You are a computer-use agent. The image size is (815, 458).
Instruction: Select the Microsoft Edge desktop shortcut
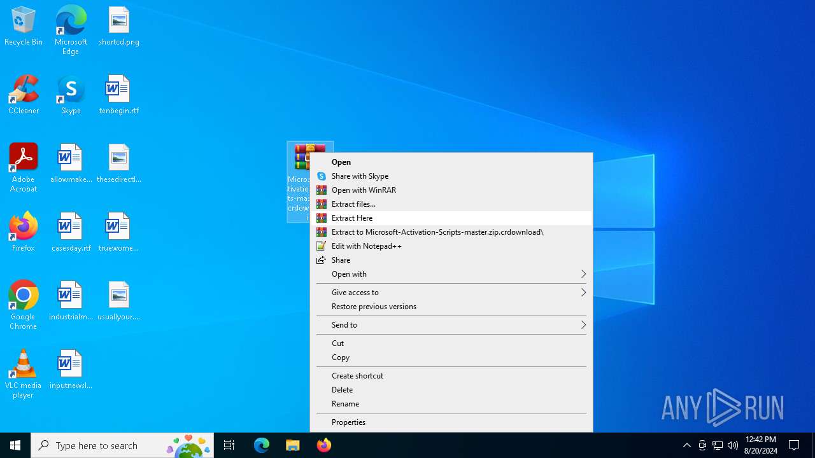pos(71,31)
